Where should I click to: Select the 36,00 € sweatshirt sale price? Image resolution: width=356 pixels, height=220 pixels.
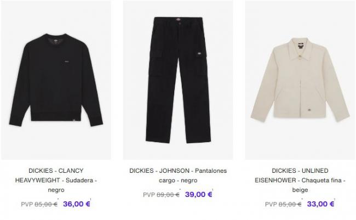point(77,204)
